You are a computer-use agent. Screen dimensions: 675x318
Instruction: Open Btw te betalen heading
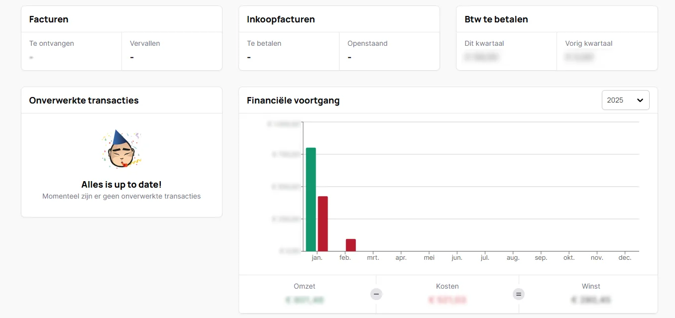496,19
